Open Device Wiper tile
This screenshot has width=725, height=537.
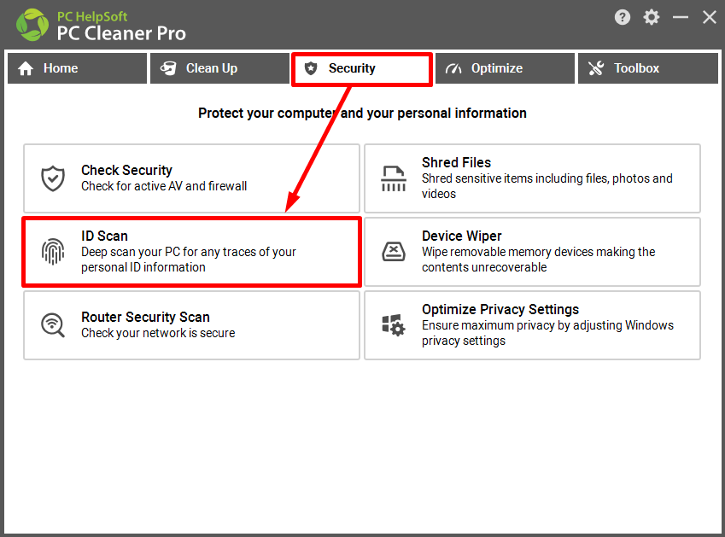(532, 252)
